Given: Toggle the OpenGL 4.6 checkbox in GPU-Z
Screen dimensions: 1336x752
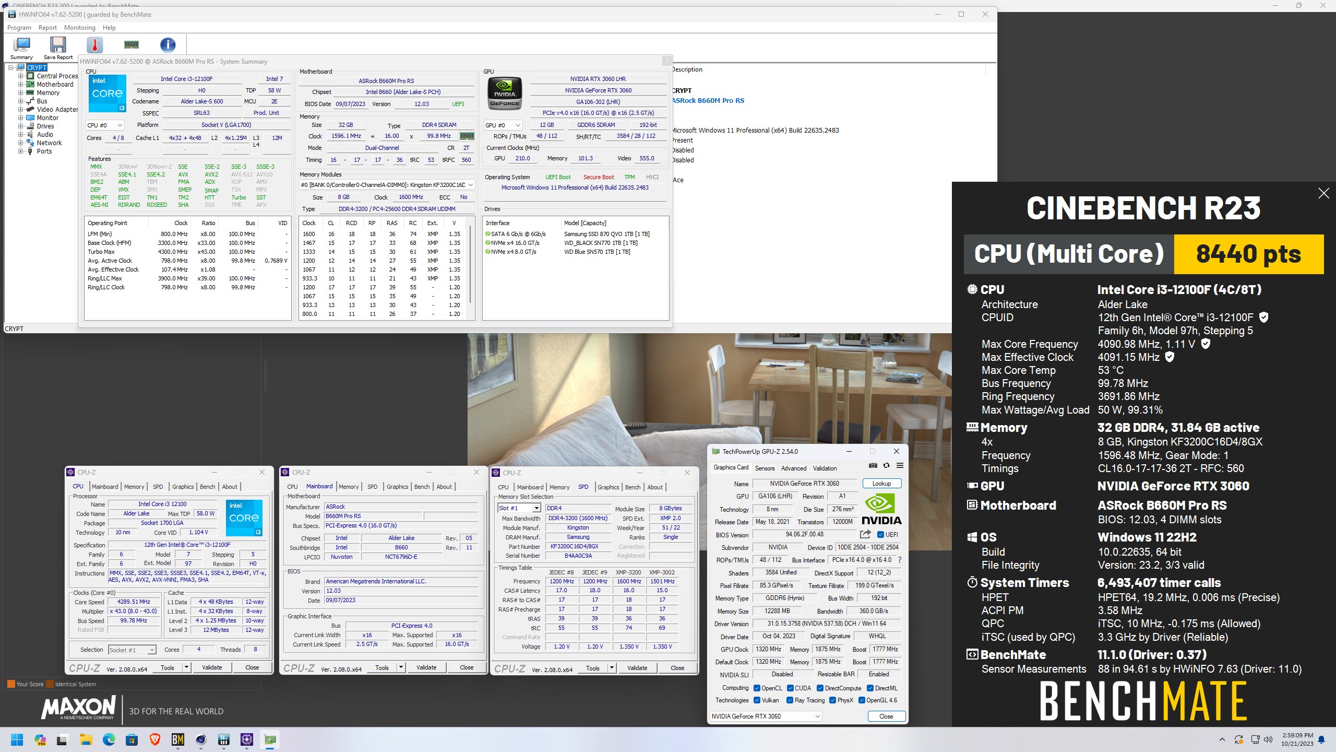Looking at the screenshot, I should pyautogui.click(x=862, y=700).
